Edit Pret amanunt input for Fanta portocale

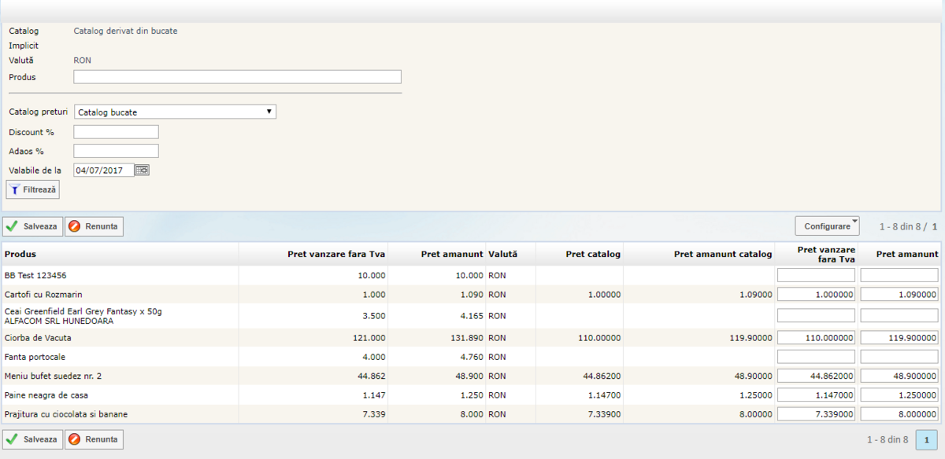pos(899,357)
